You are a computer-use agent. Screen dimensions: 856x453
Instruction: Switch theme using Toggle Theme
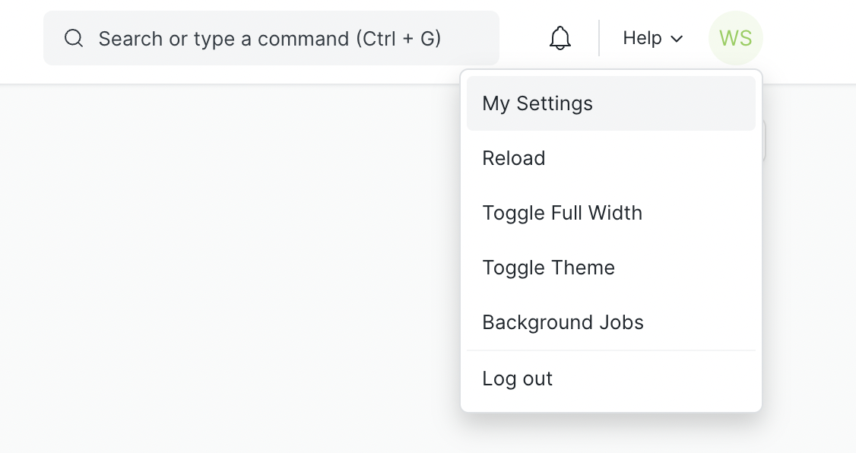[x=611, y=268]
